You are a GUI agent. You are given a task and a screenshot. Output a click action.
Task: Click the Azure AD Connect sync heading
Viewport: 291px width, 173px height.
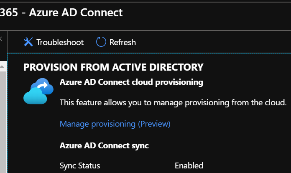[x=104, y=145]
